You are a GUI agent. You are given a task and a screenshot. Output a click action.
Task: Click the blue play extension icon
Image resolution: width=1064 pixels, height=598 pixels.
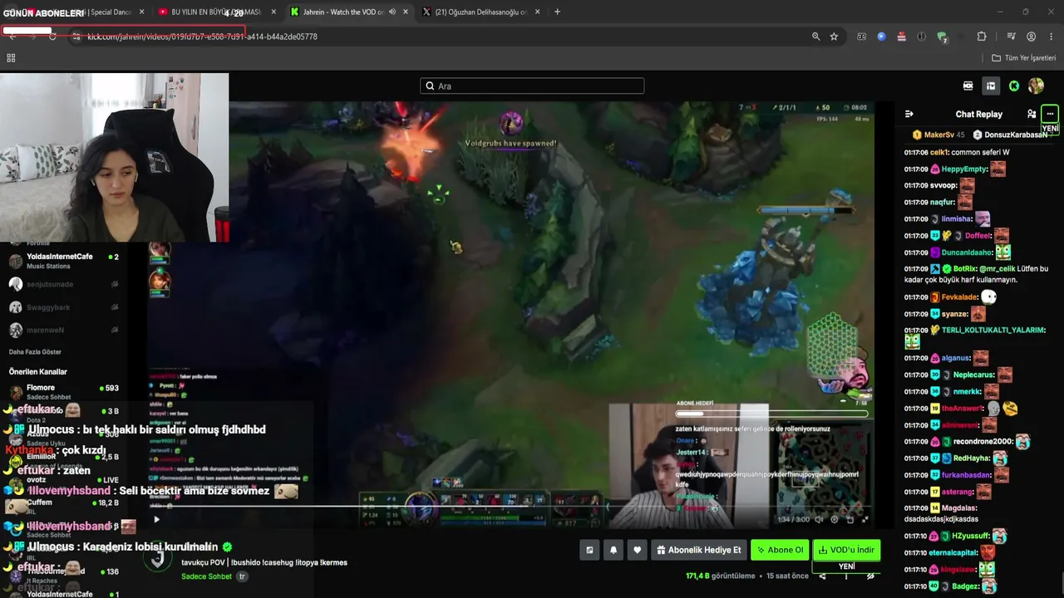point(881,37)
